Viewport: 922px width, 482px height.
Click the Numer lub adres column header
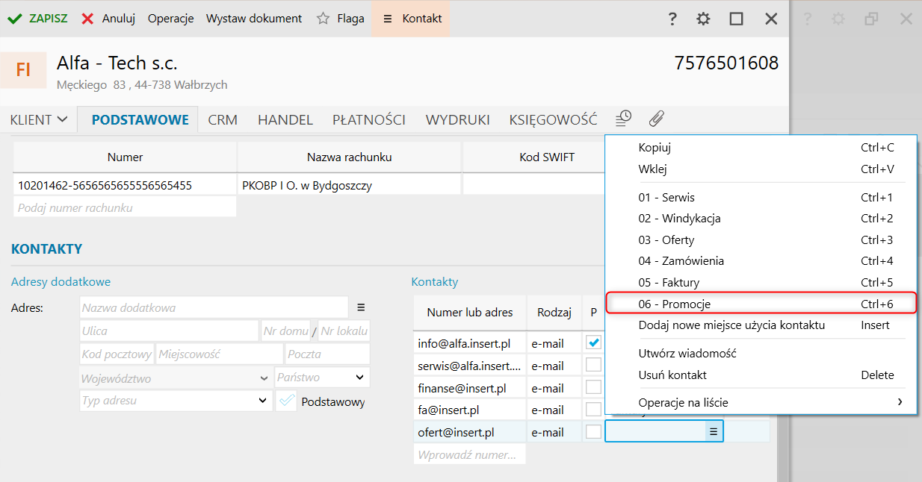470,313
